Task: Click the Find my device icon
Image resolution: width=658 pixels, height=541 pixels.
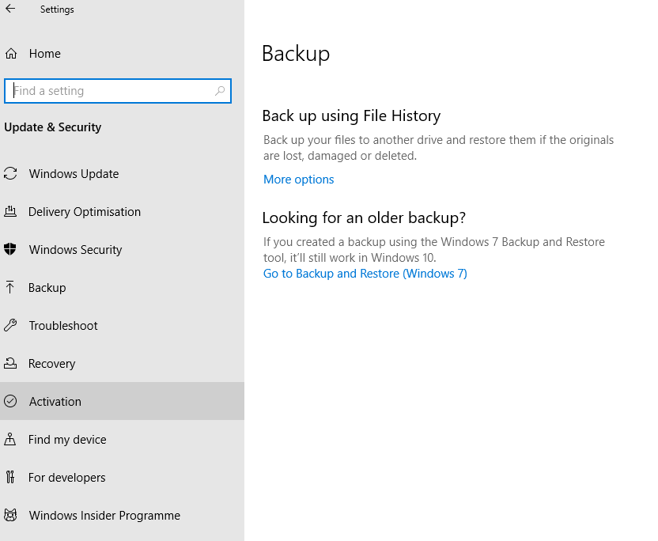Action: pos(10,439)
